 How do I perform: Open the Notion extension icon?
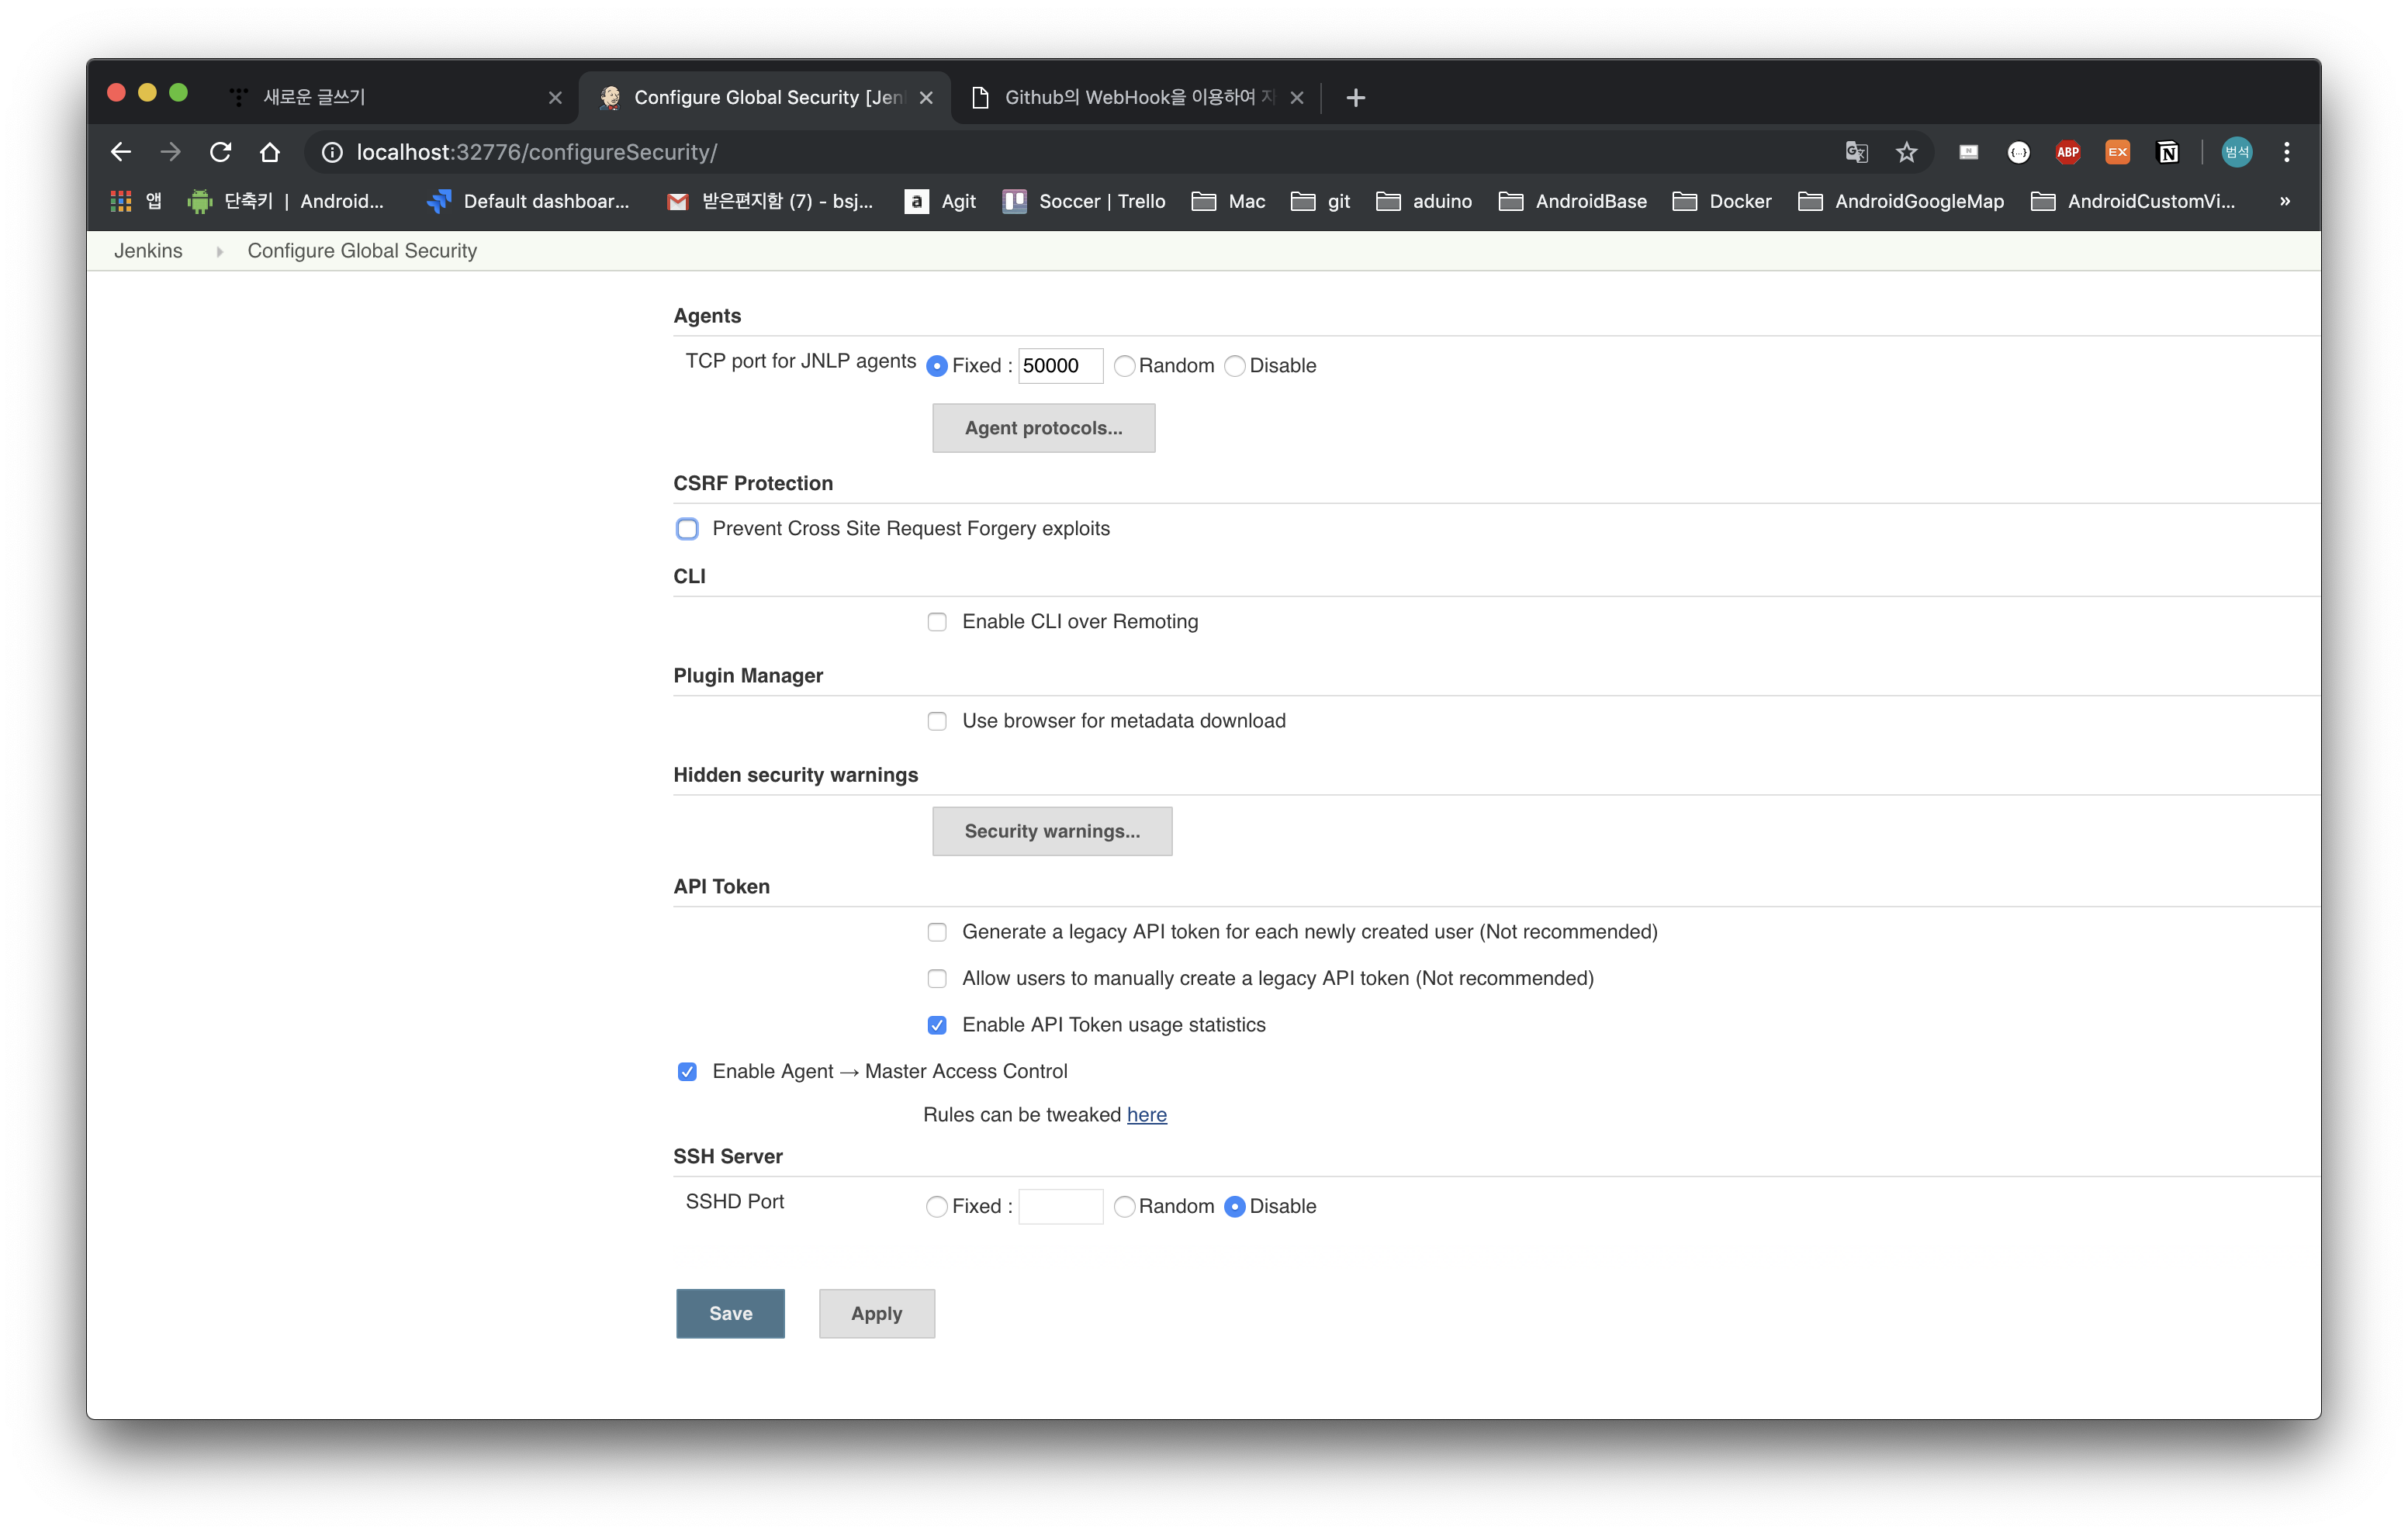pos(2167,152)
